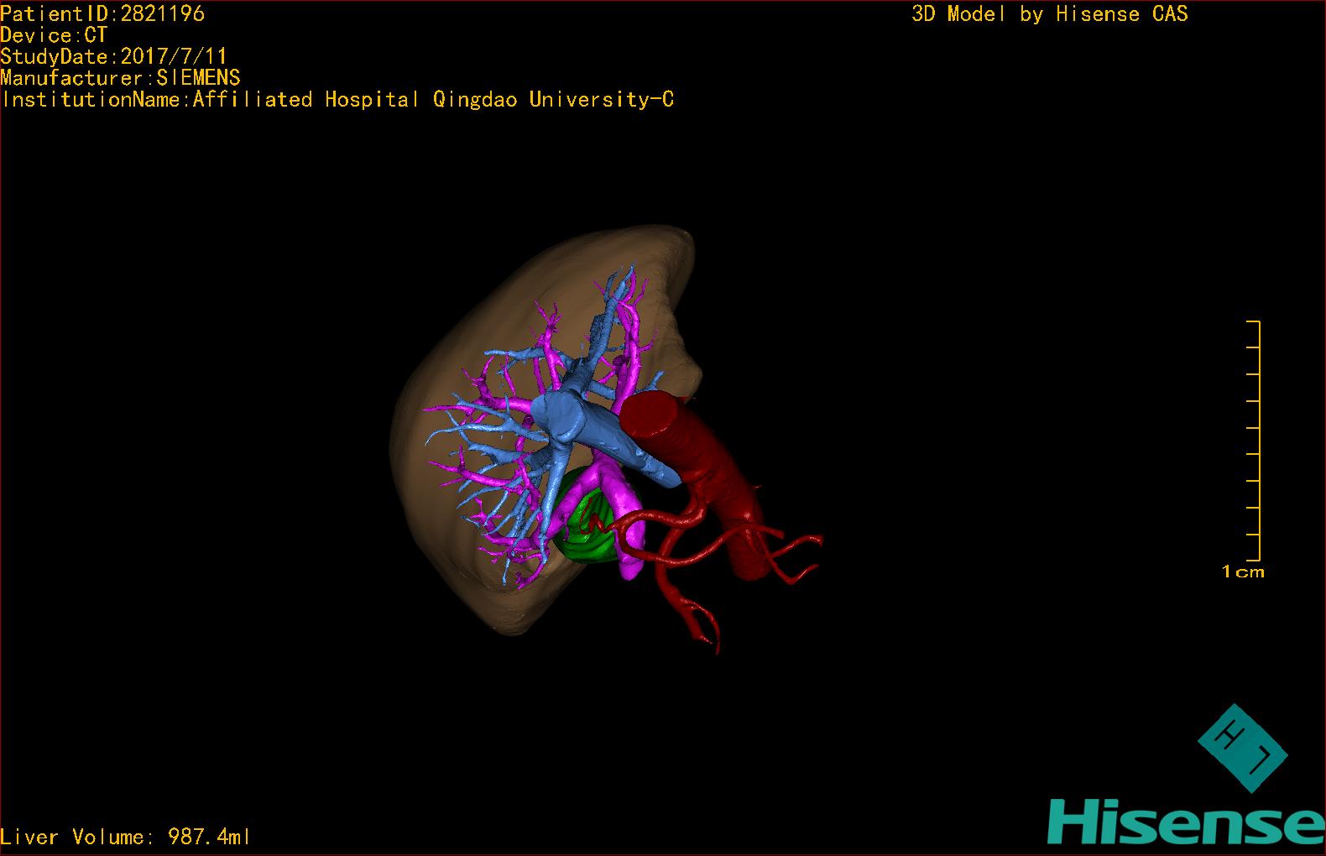This screenshot has height=856, width=1326.
Task: Click the PatientID:2821196 text overlay
Action: 102,13
